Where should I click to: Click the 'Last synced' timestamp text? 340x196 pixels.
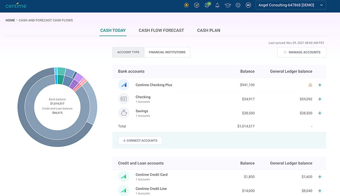(296, 43)
